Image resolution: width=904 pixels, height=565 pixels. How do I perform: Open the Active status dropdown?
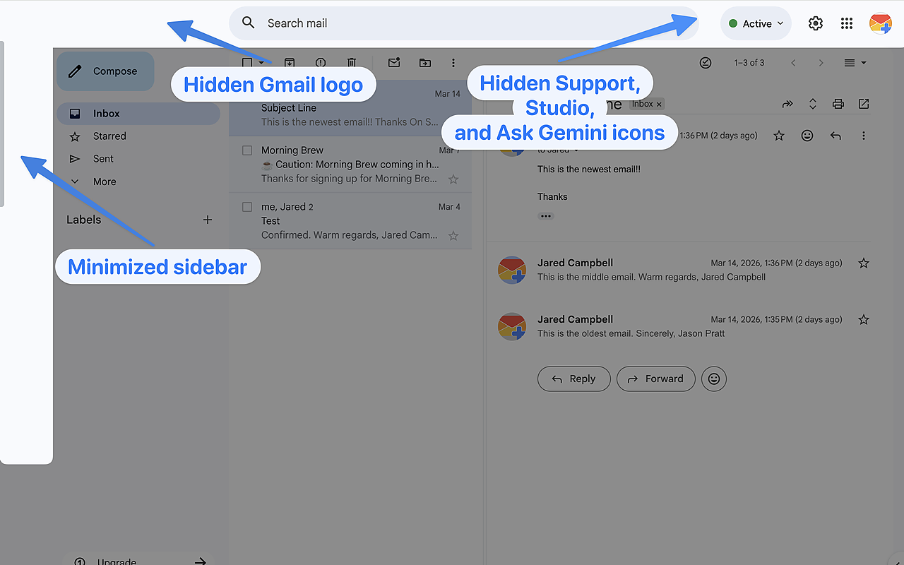coord(756,23)
